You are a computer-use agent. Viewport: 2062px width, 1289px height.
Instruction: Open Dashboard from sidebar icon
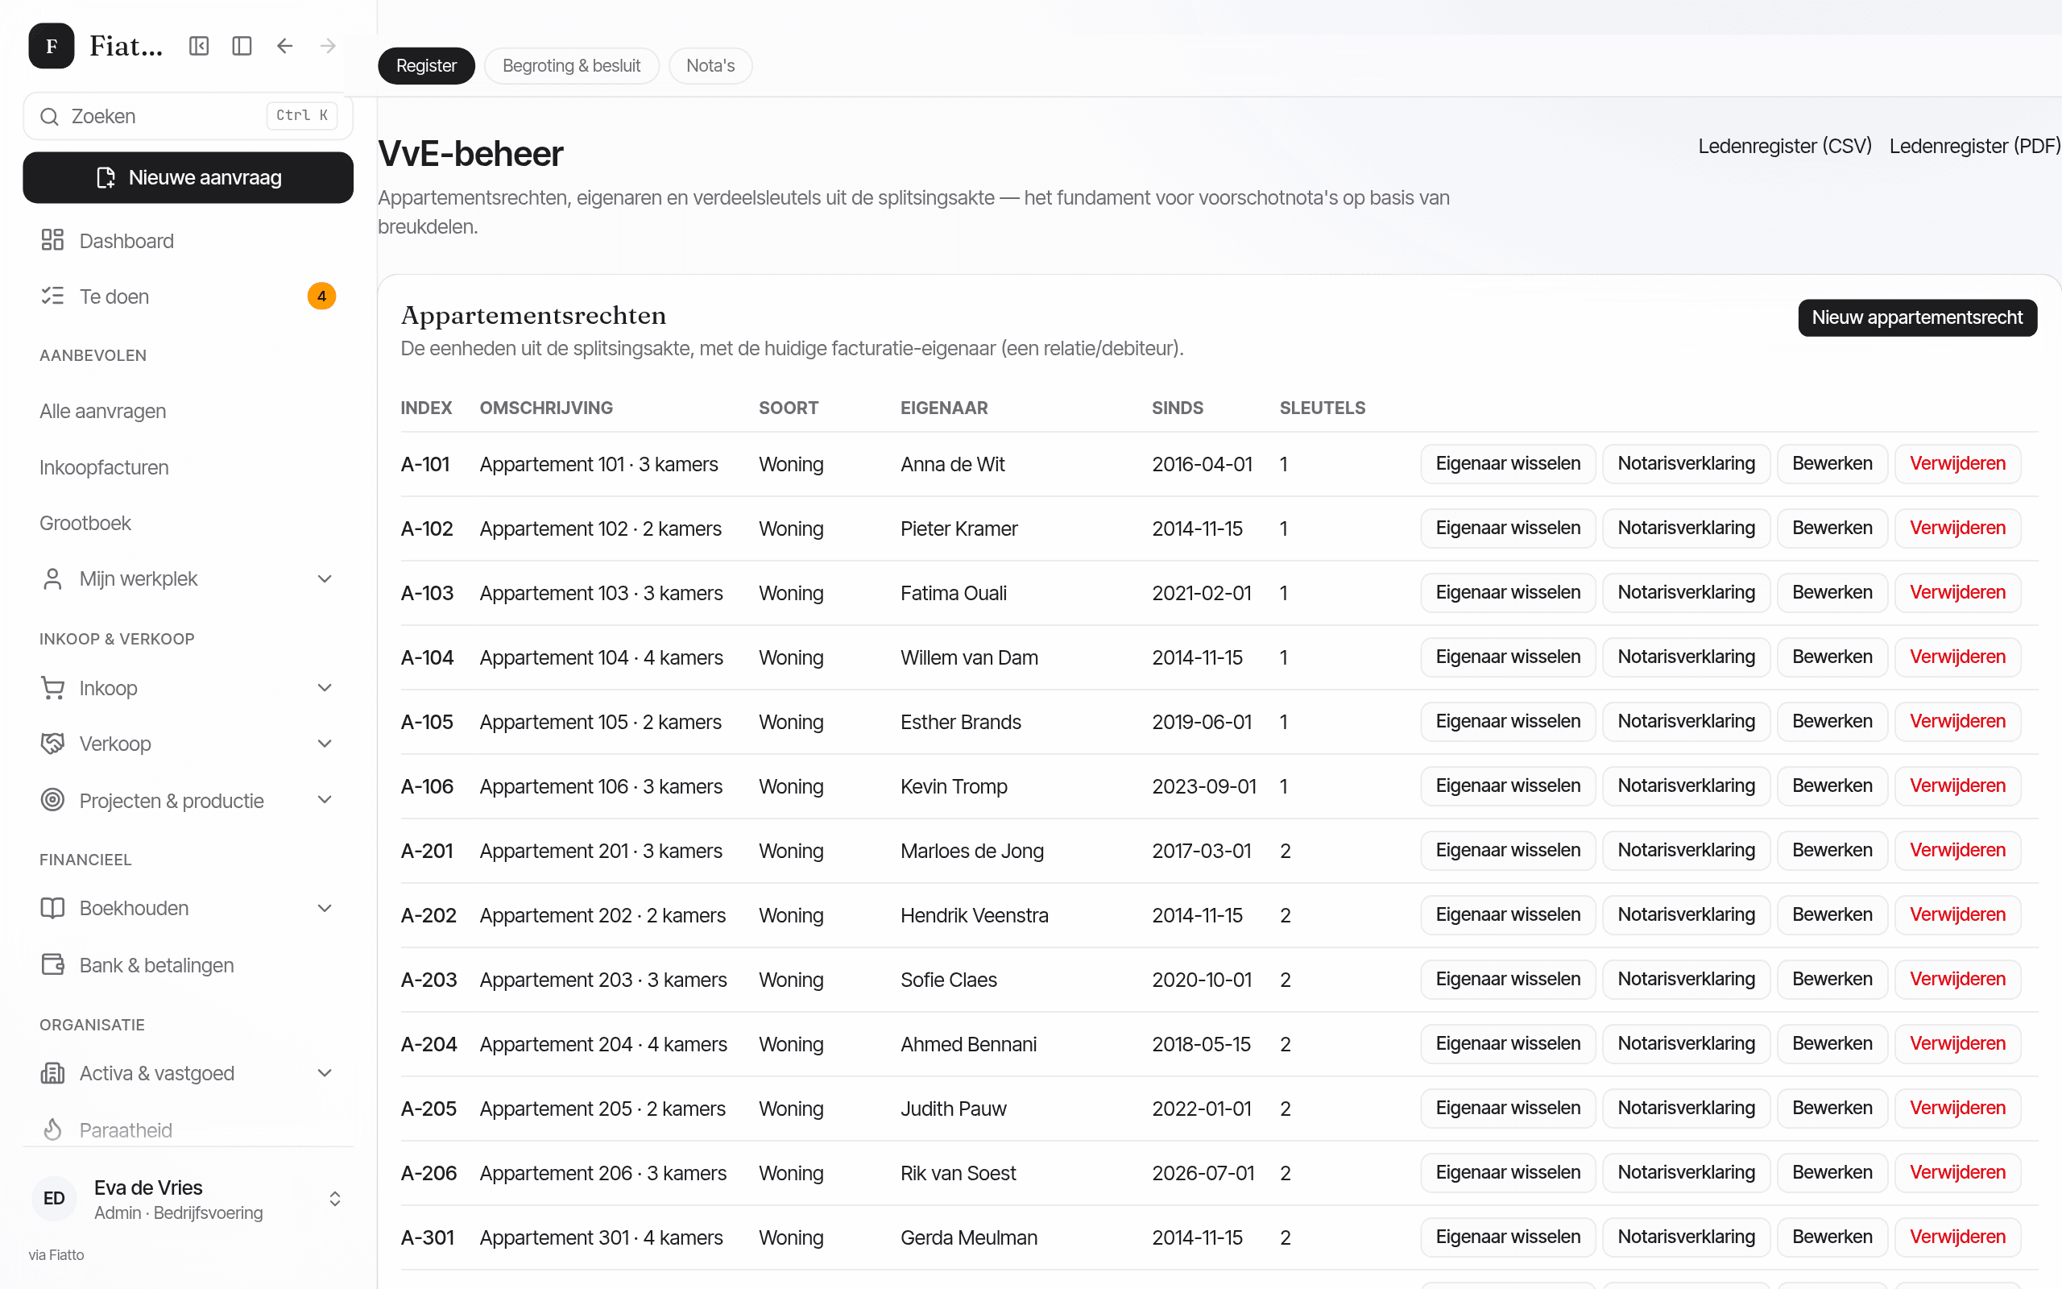pyautogui.click(x=53, y=240)
